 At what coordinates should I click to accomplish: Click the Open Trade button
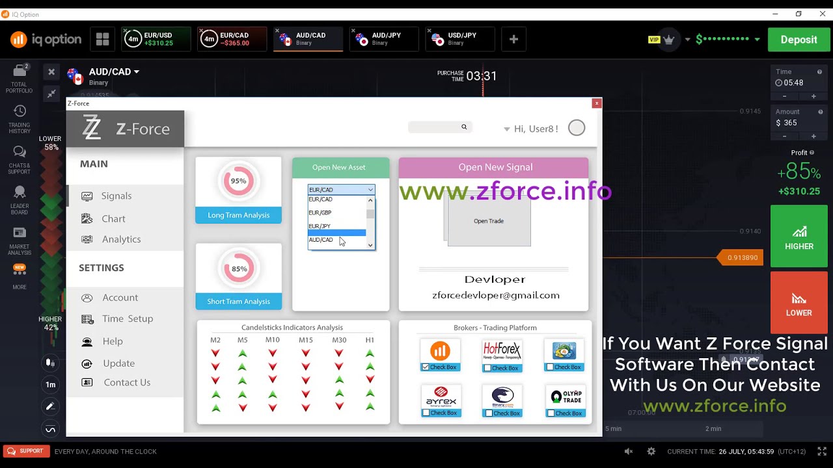(489, 221)
